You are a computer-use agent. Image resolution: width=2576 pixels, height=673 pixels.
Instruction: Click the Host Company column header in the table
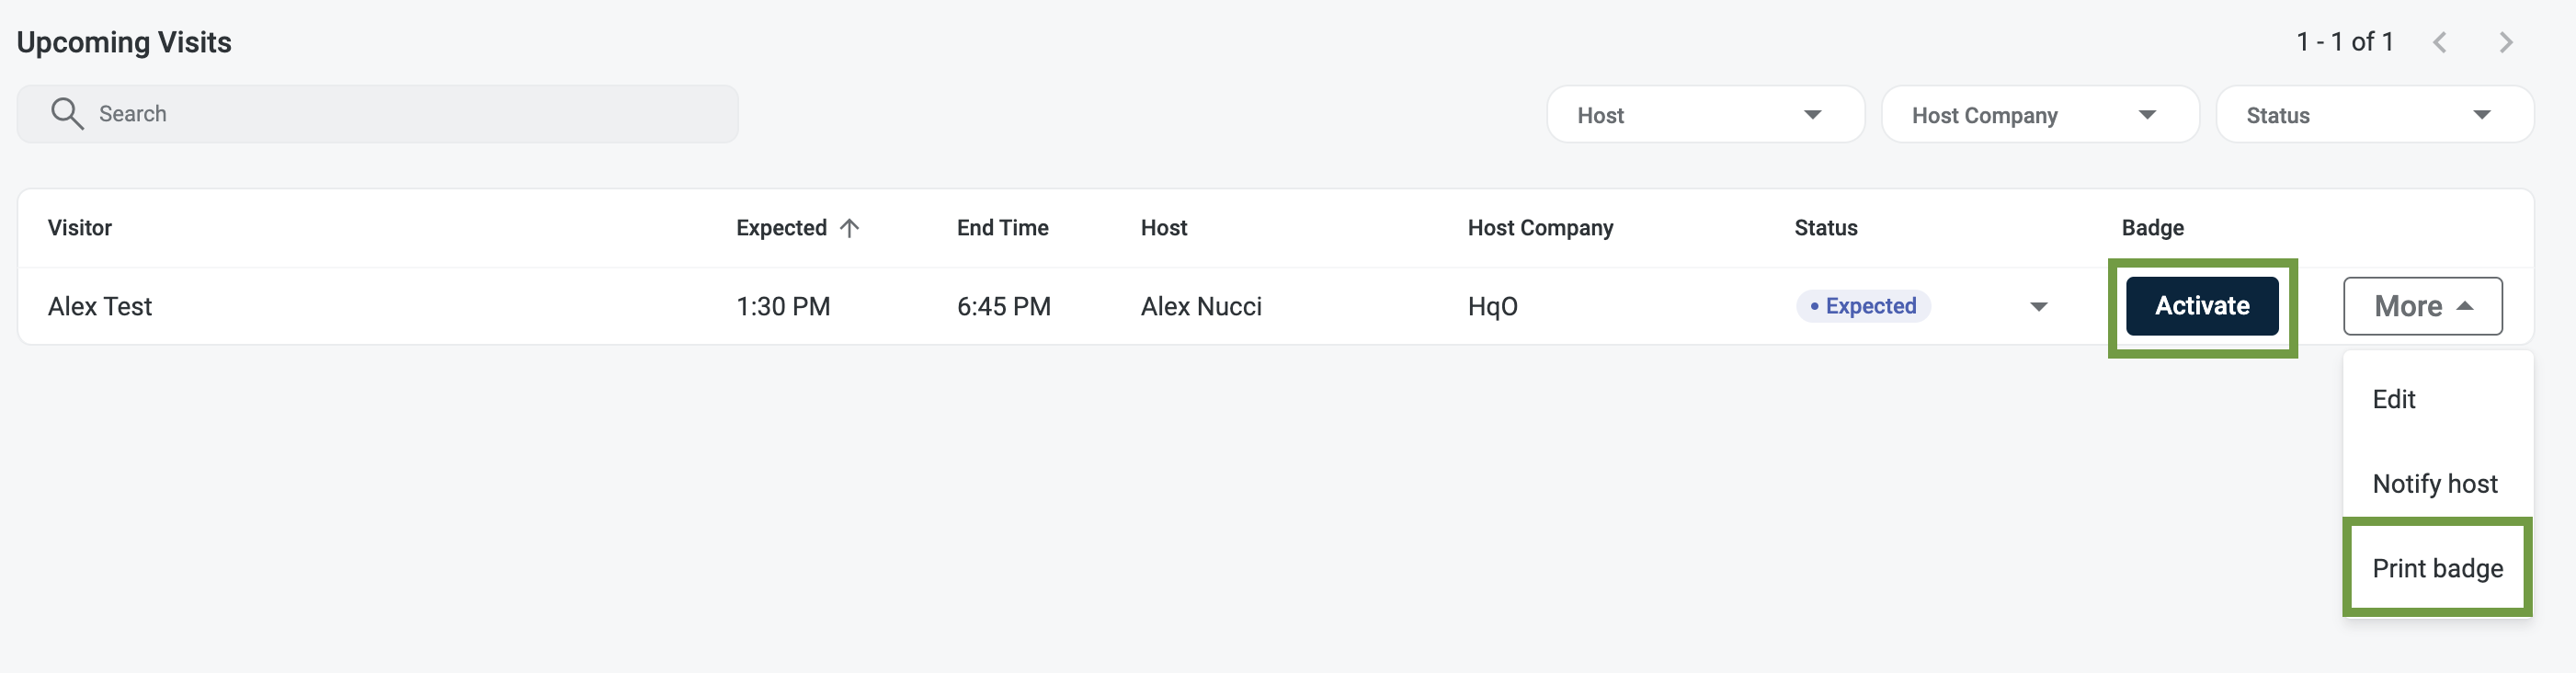click(x=1539, y=228)
